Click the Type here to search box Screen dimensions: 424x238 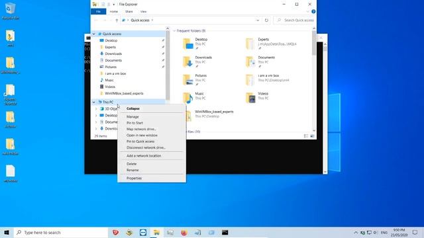61,232
